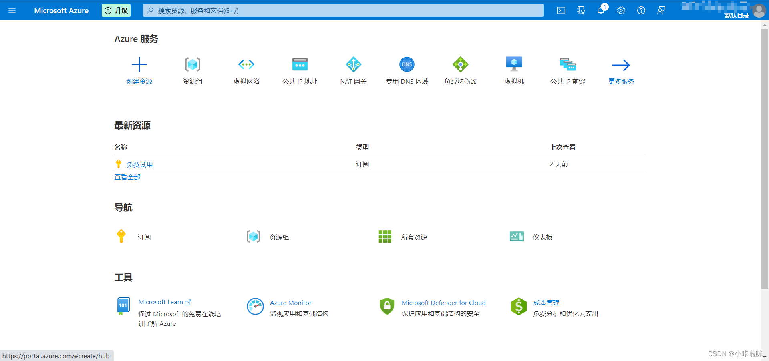Click the 2 天前 last viewed cell
The width and height of the screenshot is (769, 361).
point(559,164)
